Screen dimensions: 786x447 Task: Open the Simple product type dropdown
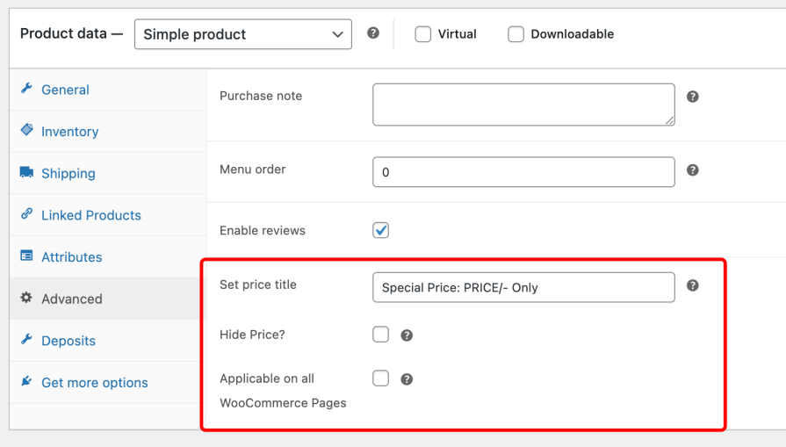point(242,34)
